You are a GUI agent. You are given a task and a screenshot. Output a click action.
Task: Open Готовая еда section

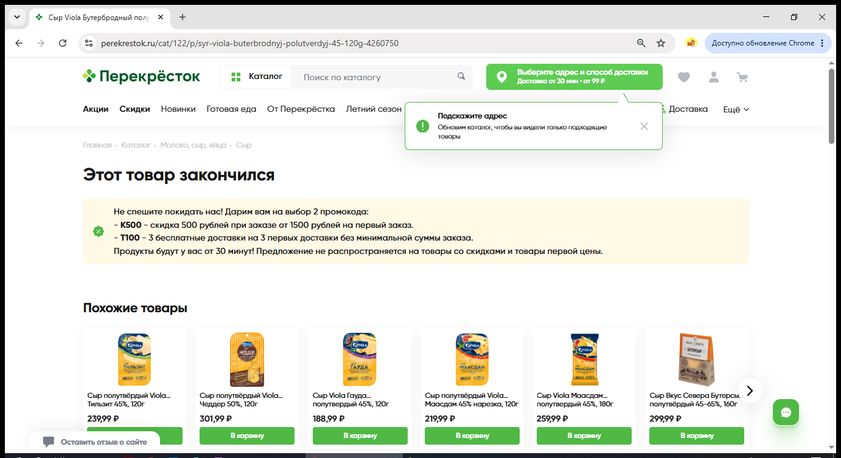[231, 109]
